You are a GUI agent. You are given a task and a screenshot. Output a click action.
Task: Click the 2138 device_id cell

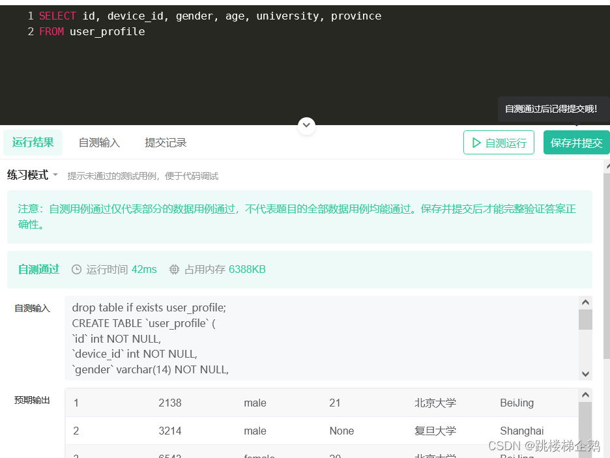tap(170, 403)
